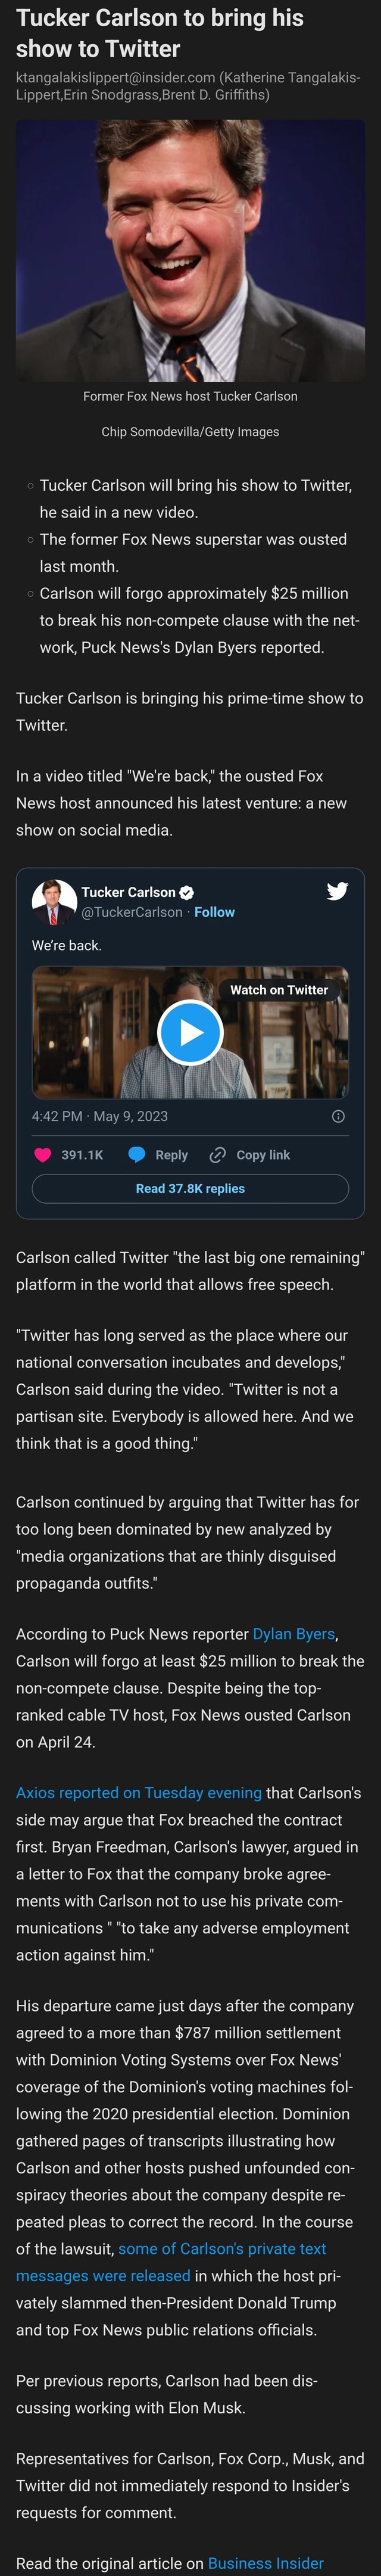Screen dimensions: 381x2576
Task: Follow @TuckerCarlson from the embedded tweet
Action: [x=215, y=912]
